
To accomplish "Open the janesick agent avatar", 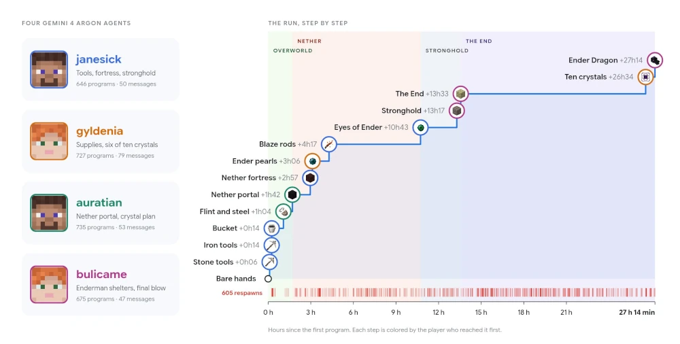I will pyautogui.click(x=49, y=69).
